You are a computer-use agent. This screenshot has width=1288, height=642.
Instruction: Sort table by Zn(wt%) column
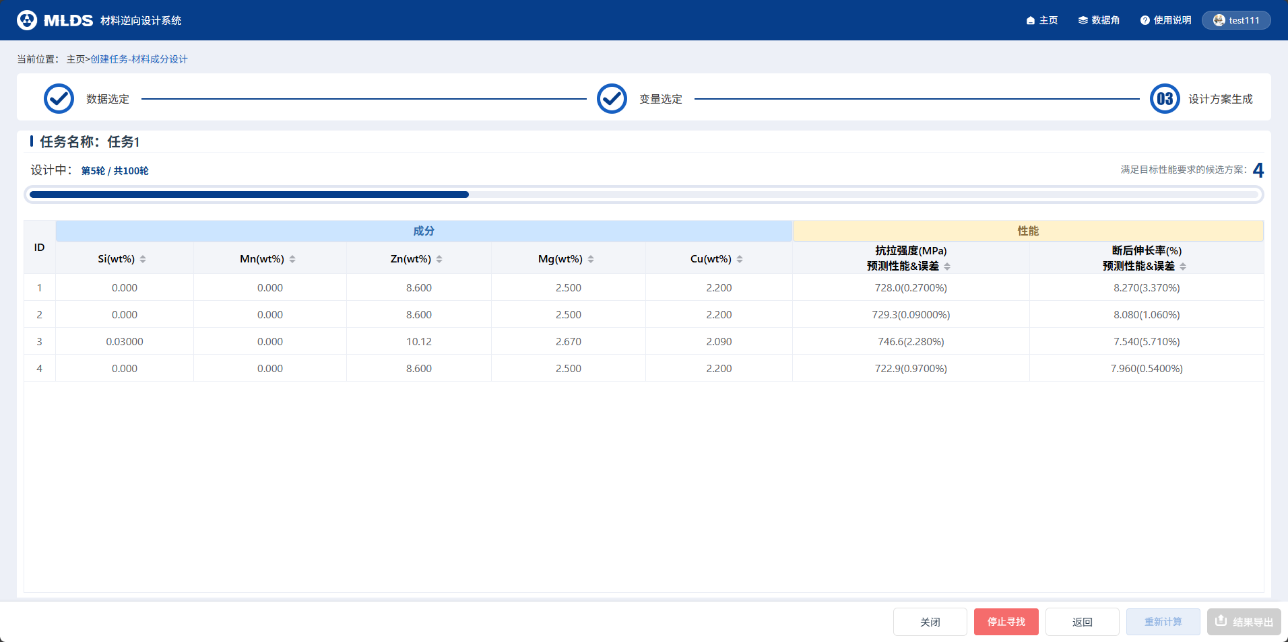coord(439,259)
